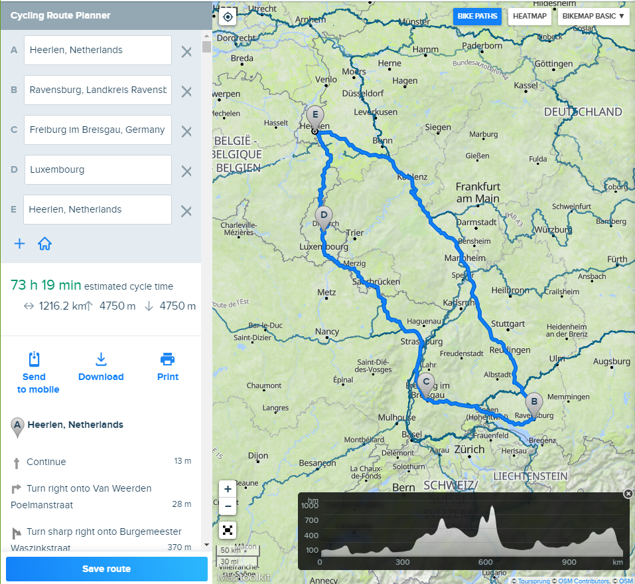Select map marker B near Ravensburg
Image resolution: width=635 pixels, height=584 pixels.
(533, 403)
